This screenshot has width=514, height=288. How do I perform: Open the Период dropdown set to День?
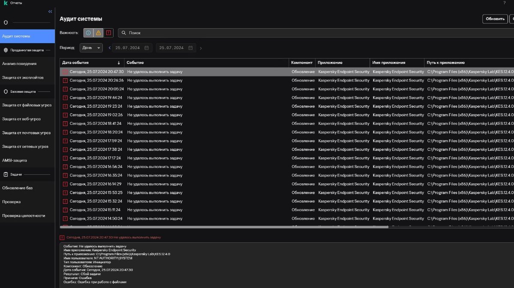(x=91, y=48)
